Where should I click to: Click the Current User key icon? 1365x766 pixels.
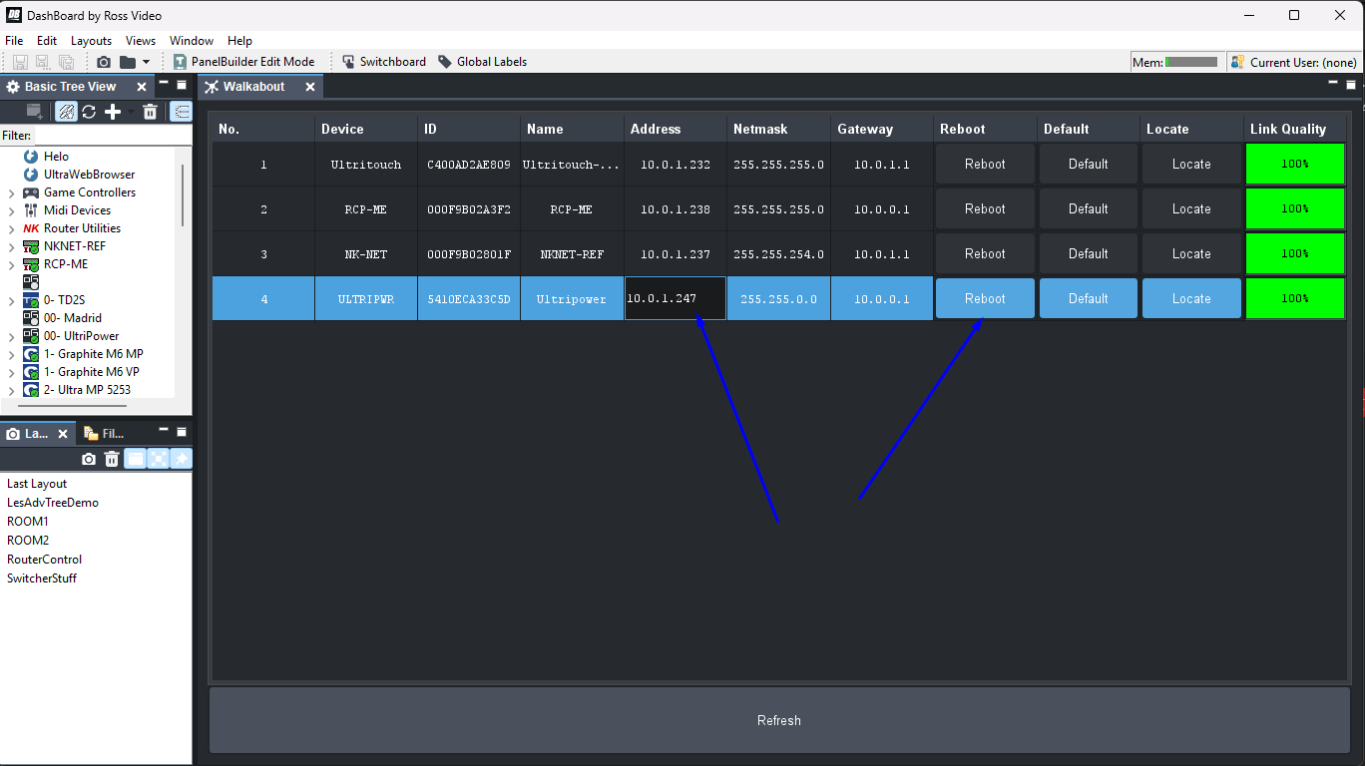coord(1238,62)
